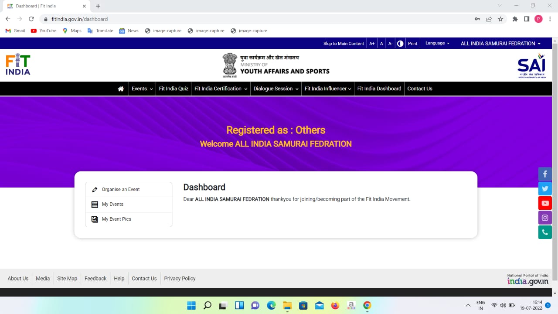Decrease font size with A-
This screenshot has width=558, height=314.
point(391,44)
